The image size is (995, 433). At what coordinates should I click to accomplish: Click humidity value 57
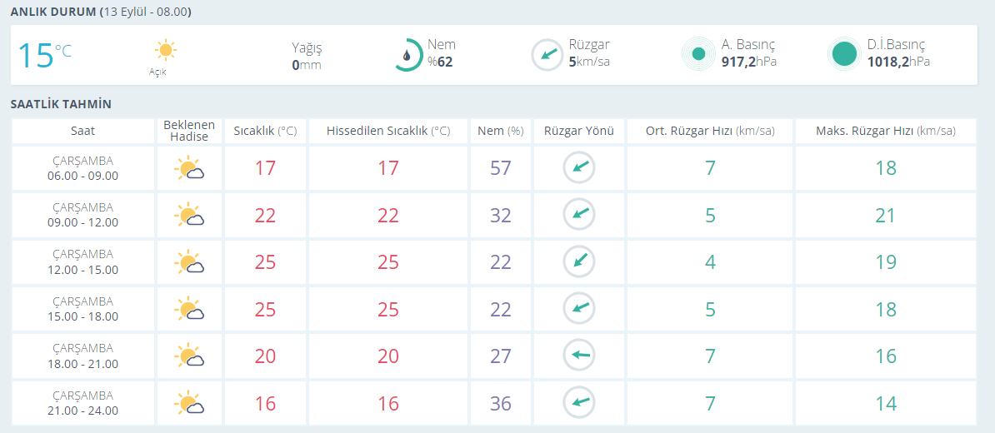tap(501, 169)
